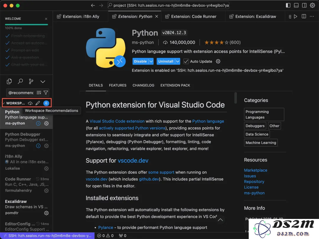Screen dimensions: 319x239
Task: Select Code Runner extension in list
Action: tap(27, 185)
